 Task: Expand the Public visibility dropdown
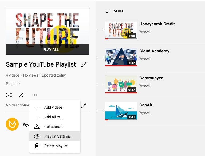(x=14, y=84)
